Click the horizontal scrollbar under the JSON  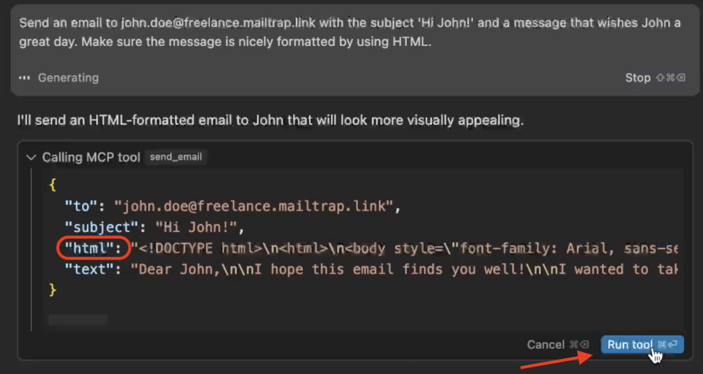pos(77,320)
